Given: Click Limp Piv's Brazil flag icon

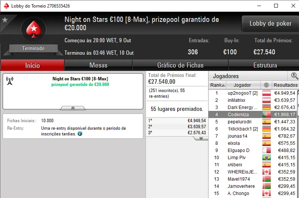Looking at the screenshot, I should coord(267,158).
